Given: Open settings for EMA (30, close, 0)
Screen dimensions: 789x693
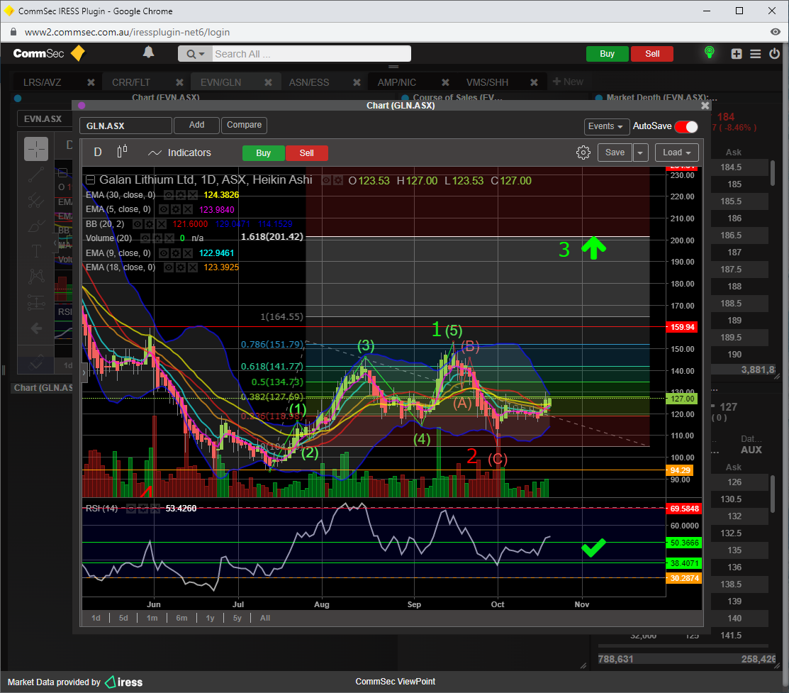Looking at the screenshot, I should tap(181, 195).
